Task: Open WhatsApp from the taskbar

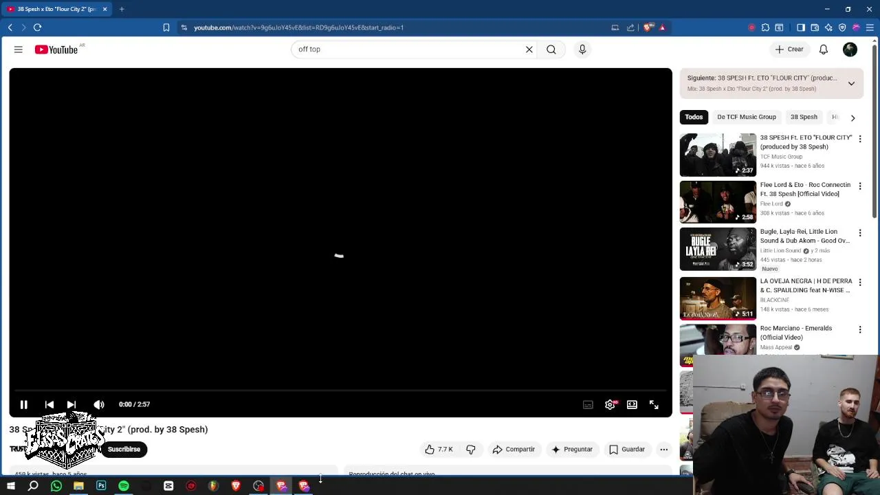Action: (x=56, y=486)
